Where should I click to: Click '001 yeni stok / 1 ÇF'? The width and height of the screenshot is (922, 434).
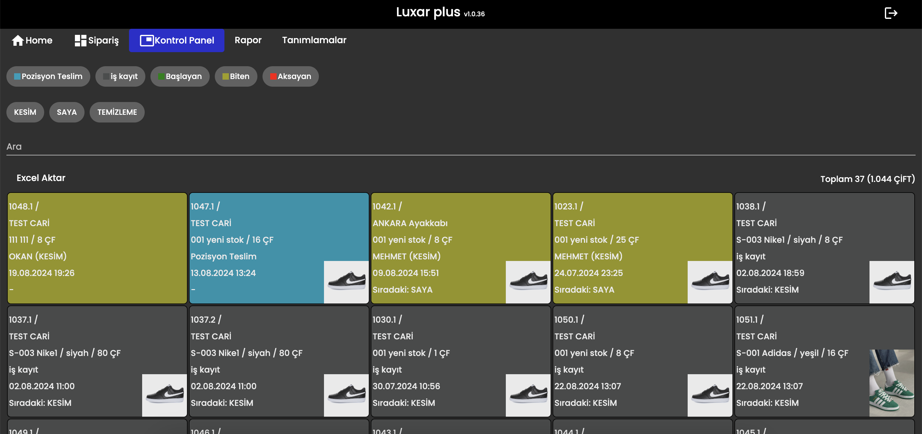411,353
